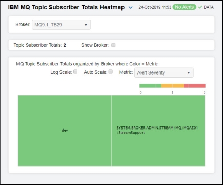
Task: Open the Broker MQ9.1_TB29 dropdown
Action: (x=61, y=25)
